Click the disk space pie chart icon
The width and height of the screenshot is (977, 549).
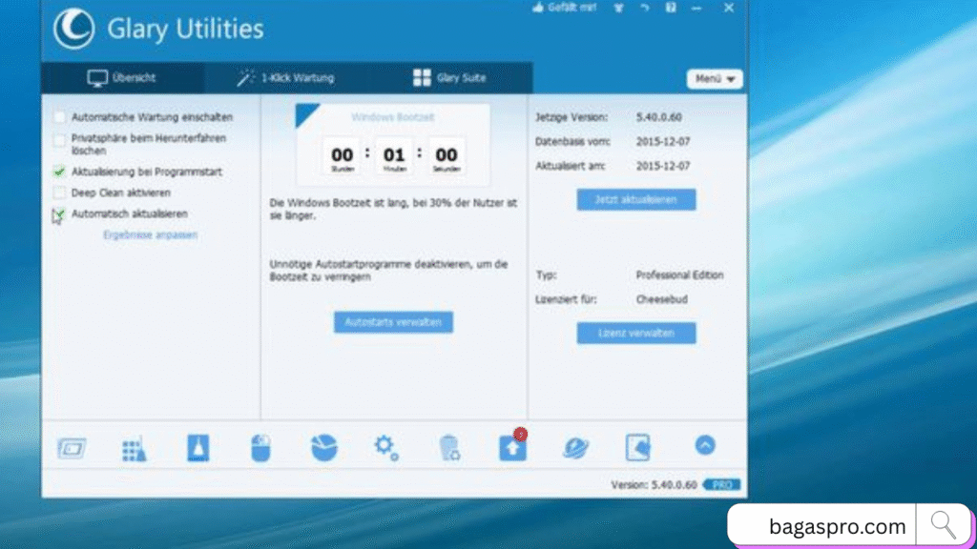pos(323,446)
